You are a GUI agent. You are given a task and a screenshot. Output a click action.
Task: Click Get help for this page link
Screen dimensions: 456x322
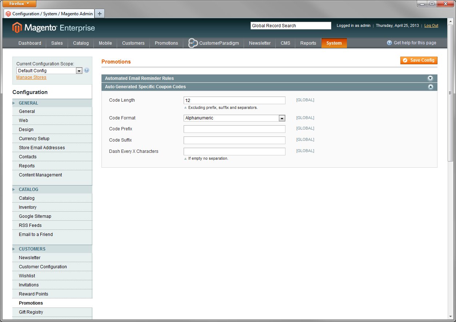tap(415, 43)
